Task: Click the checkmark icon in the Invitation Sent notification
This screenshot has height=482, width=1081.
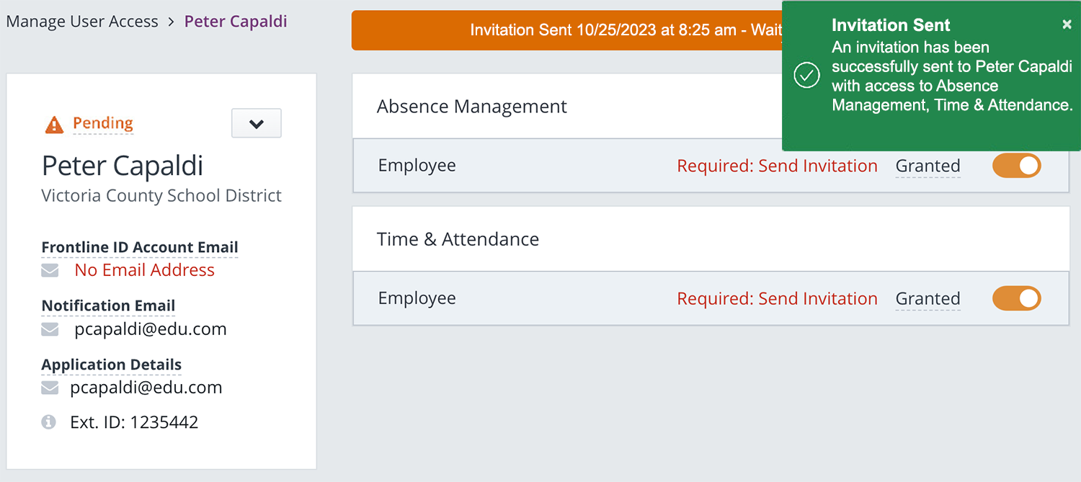Action: click(x=806, y=76)
